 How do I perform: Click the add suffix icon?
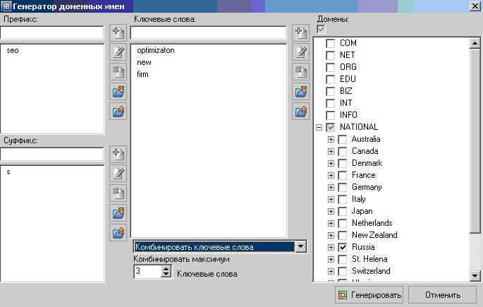[x=118, y=154]
